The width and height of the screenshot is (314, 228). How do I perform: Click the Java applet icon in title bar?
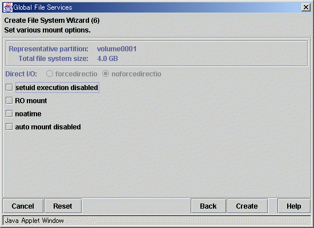pyautogui.click(x=7, y=7)
